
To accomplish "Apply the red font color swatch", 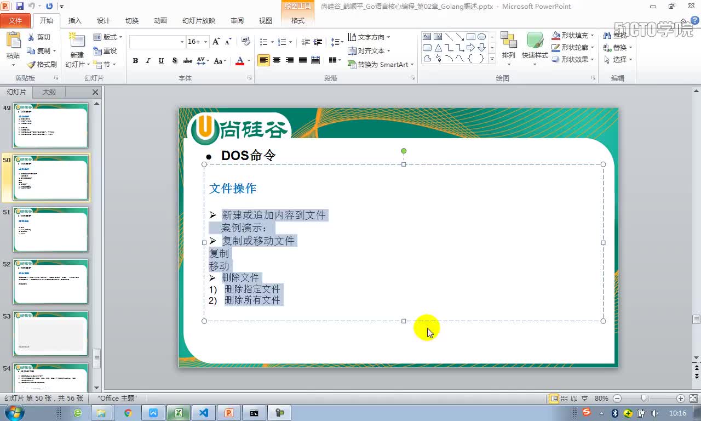I will point(239,61).
